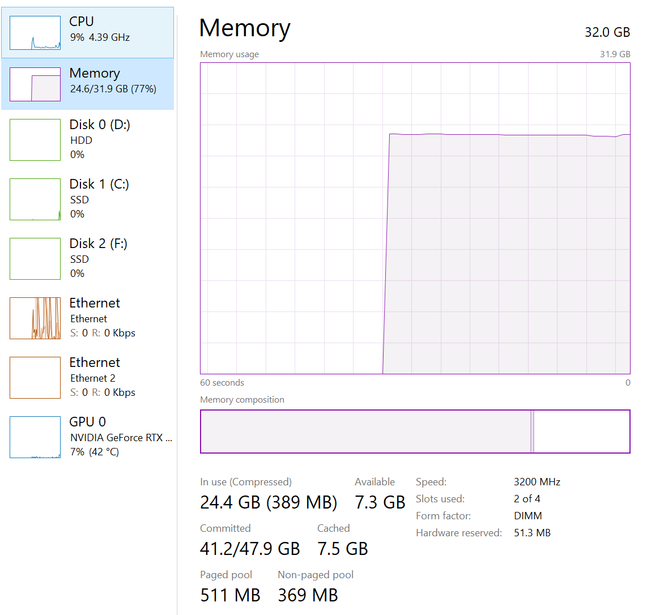Click the Disk 0 (D:) graph thumbnail
The image size is (647, 615).
35,140
